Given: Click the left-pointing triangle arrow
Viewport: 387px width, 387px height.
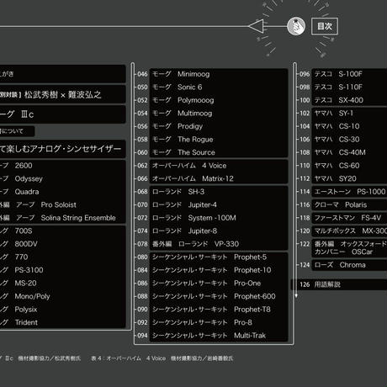Looking at the screenshot, I should (x=257, y=26).
